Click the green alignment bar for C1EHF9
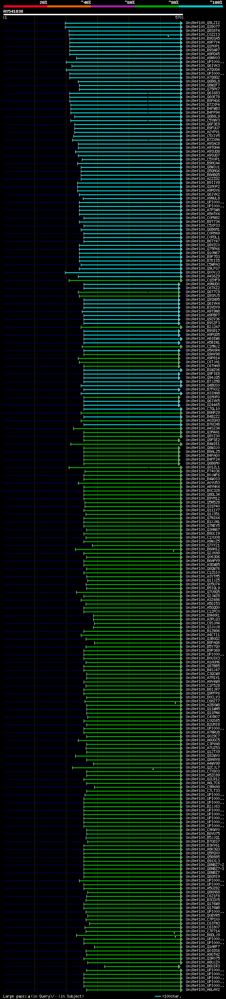Image resolution: width=226 pixels, height=999 pixels. coord(126,280)
